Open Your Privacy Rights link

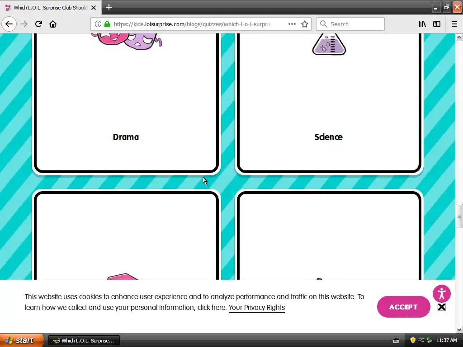[x=257, y=307]
